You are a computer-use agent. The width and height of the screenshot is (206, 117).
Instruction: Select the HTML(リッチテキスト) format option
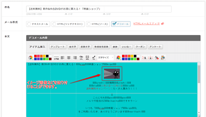point(68,24)
